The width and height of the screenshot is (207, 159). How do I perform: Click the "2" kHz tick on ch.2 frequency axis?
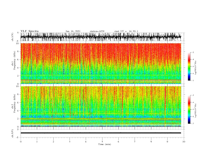coord(18,119)
